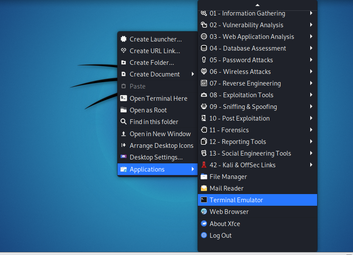This screenshot has width=353, height=255.
Task: Choose Create Launcher... in the context menu
Action: (x=157, y=39)
